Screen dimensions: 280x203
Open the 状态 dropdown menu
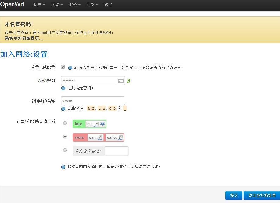(x=39, y=5)
